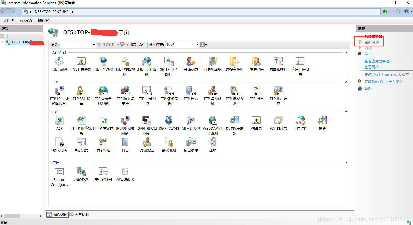The image size is (413, 225).
Task: Open the FTP 防火墙支持 icon
Action: [x=125, y=91]
